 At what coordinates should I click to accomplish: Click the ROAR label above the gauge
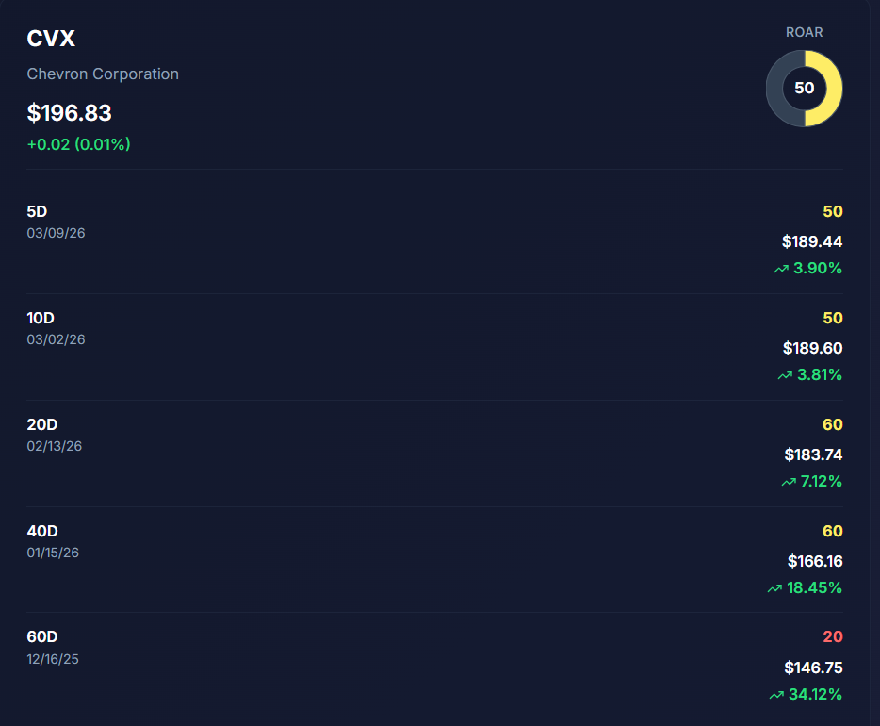(x=804, y=32)
